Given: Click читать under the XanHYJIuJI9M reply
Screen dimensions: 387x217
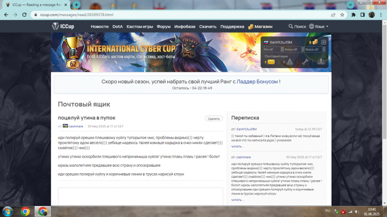Looking at the screenshot, I should click(237, 147).
